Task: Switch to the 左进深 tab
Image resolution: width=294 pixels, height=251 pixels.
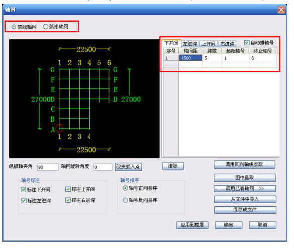Action: (190, 44)
